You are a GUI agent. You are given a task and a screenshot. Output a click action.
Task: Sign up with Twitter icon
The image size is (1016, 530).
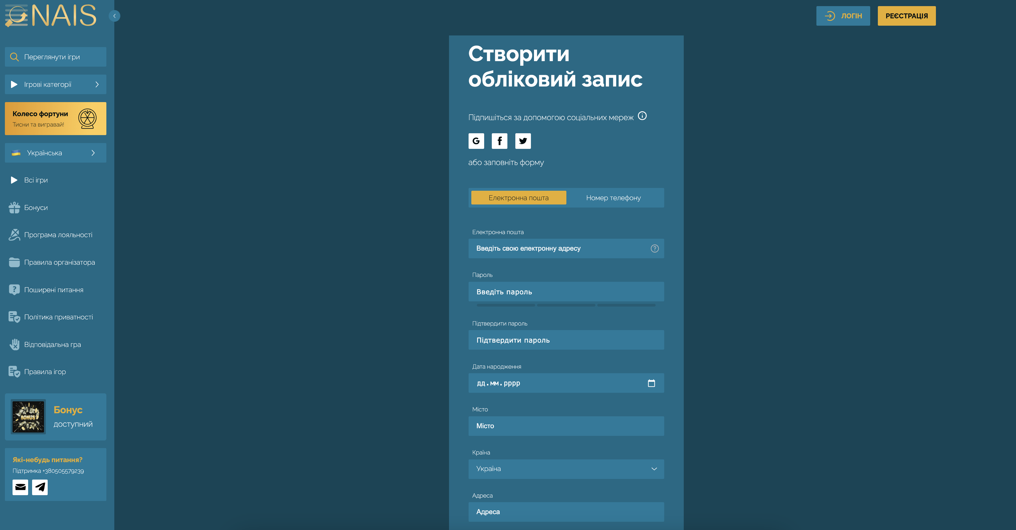click(523, 141)
